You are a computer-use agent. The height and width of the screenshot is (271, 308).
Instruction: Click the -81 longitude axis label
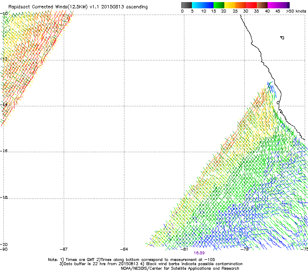tap(184, 249)
